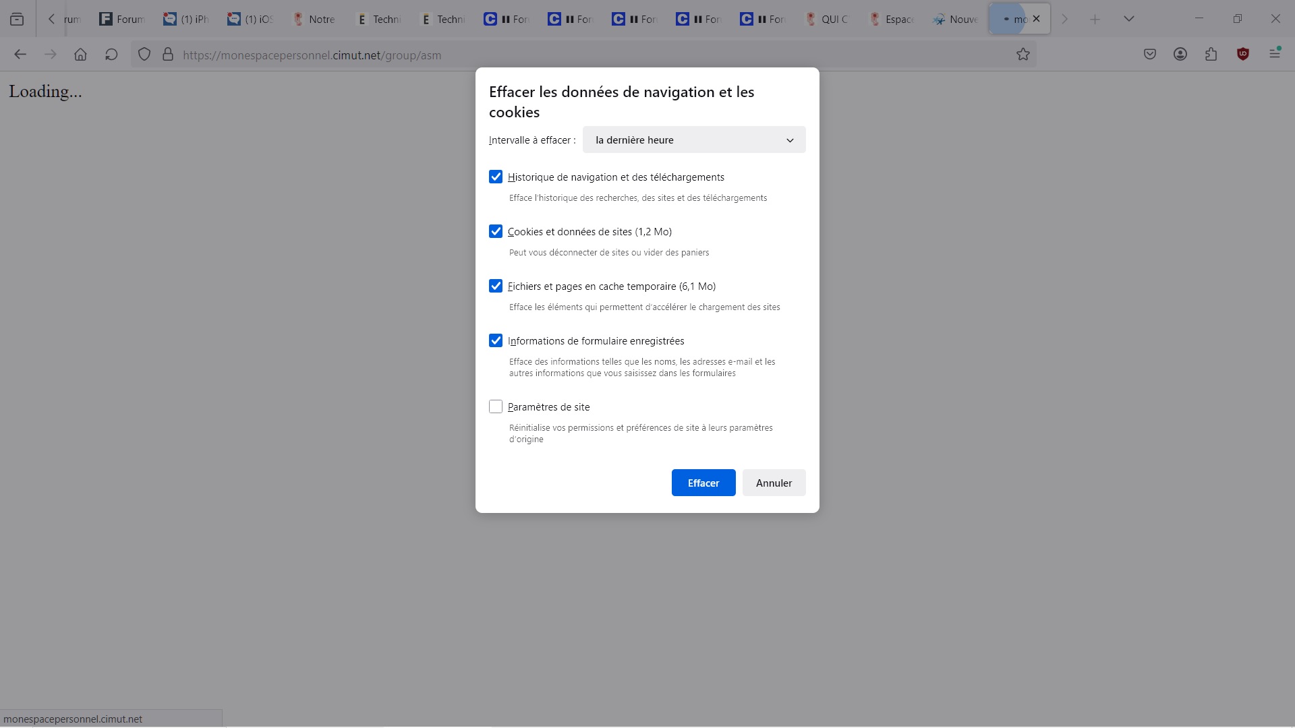1295x728 pixels.
Task: Uncheck Historique de navigation et des téléchargements
Action: 496,177
